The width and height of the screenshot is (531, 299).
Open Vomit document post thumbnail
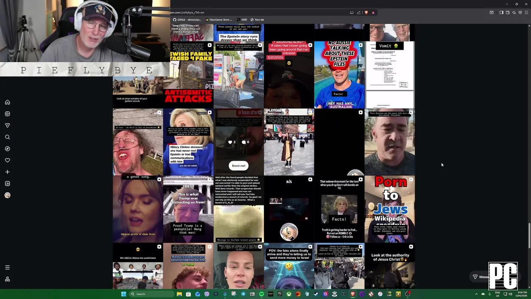[390, 75]
